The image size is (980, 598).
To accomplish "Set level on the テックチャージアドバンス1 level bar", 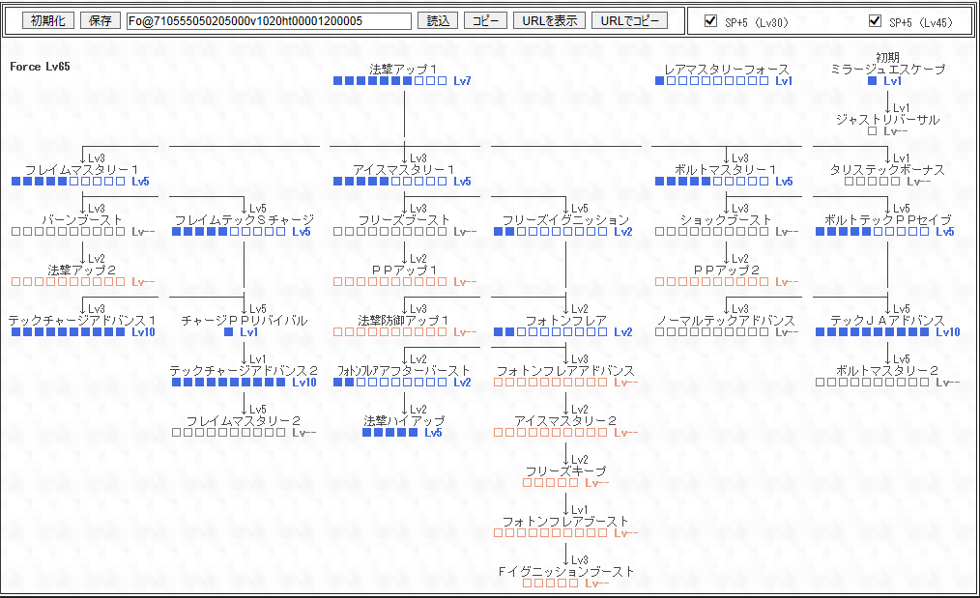I will point(68,331).
